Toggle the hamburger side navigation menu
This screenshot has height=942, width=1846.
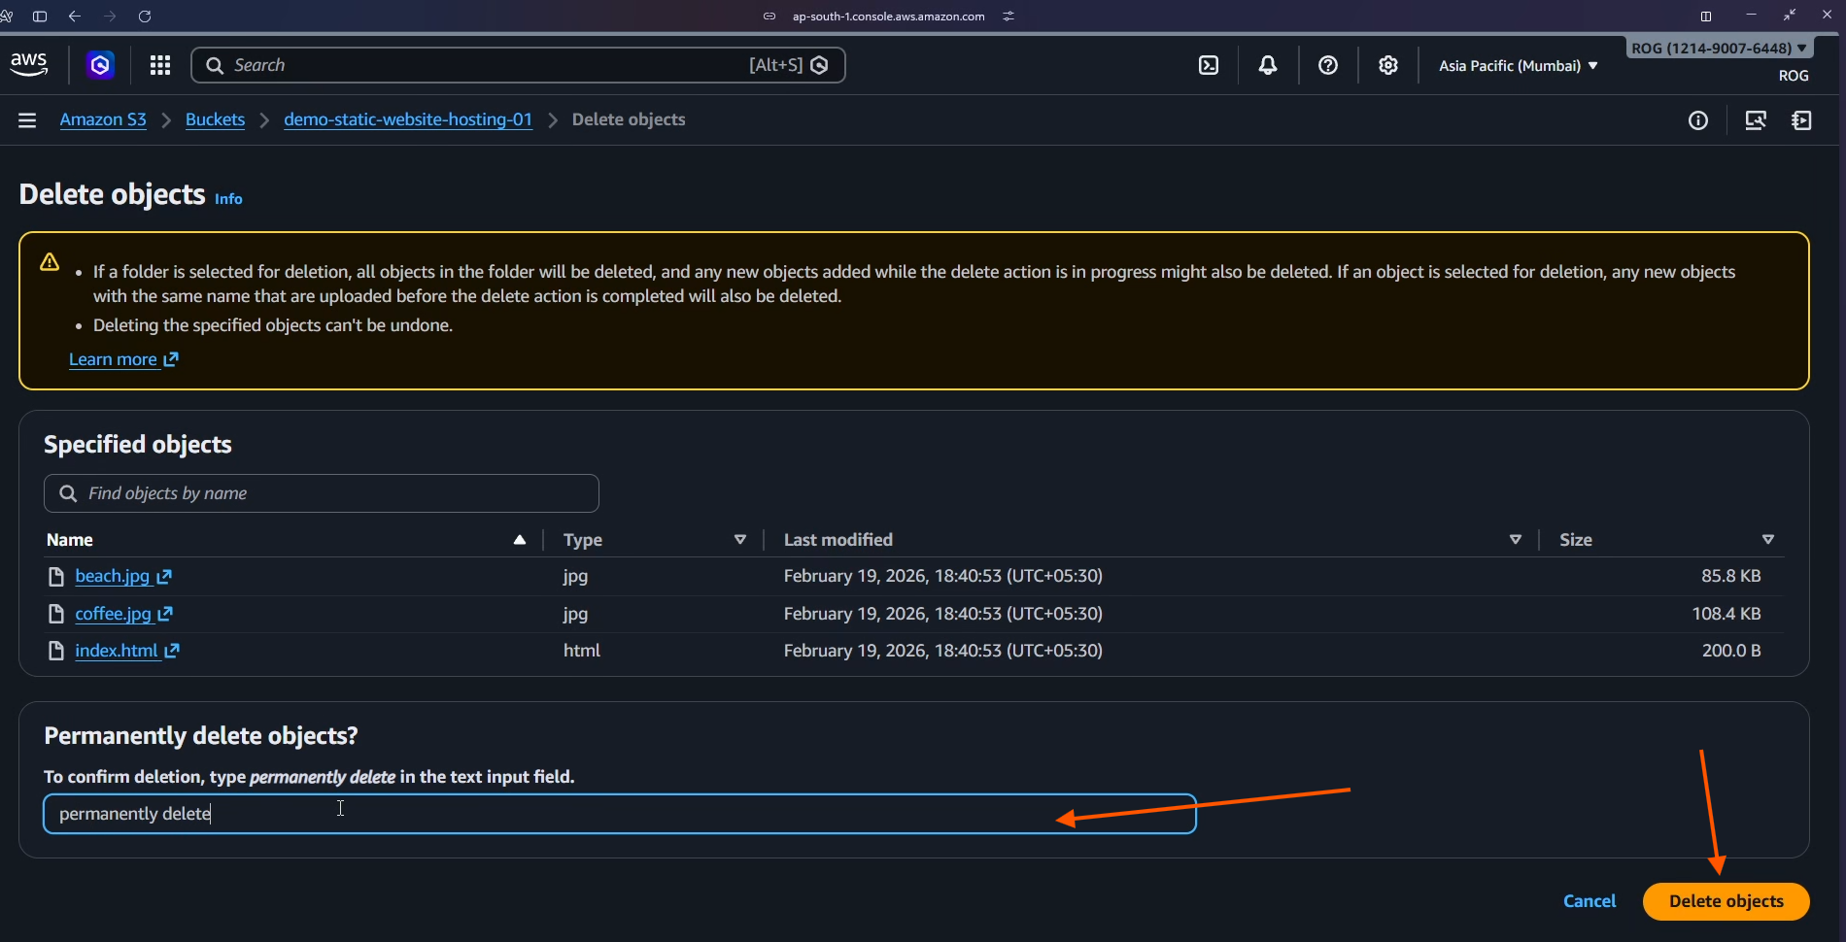(x=27, y=120)
